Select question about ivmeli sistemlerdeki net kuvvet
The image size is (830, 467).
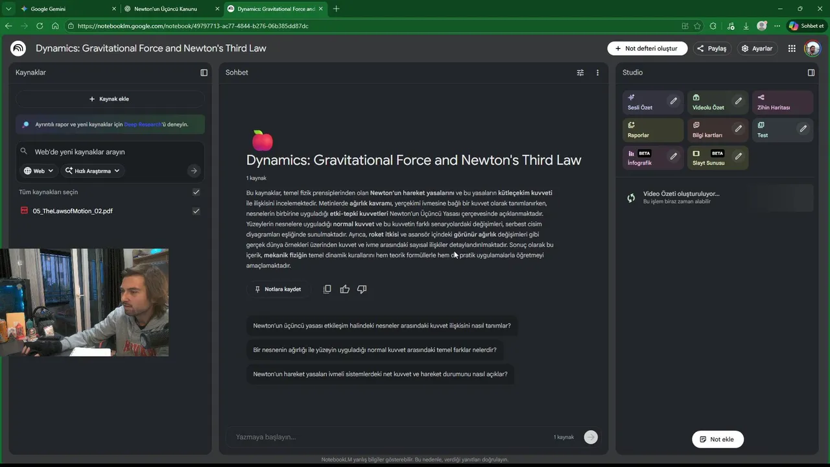pos(380,374)
